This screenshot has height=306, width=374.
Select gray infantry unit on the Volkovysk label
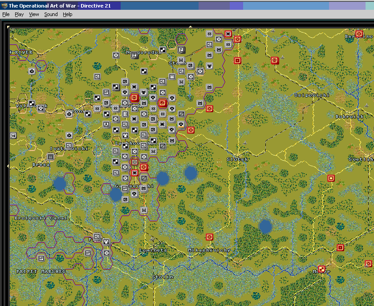click(x=41, y=108)
